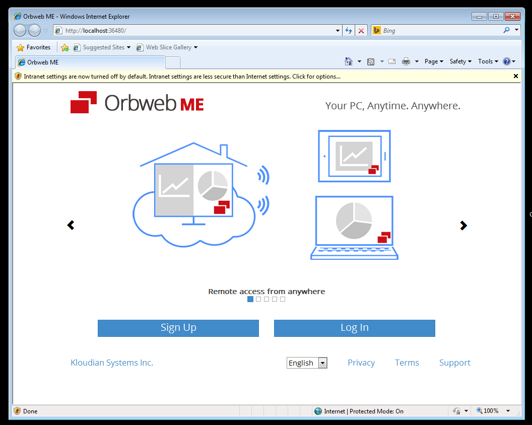Image resolution: width=532 pixels, height=425 pixels.
Task: Open the zoom level dropdown arrow
Action: [508, 411]
